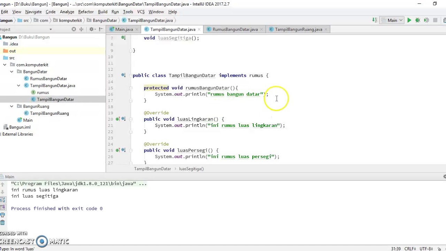Close the TampilBangunRuang.java tab
This screenshot has width=446, height=251.
coord(325,29)
